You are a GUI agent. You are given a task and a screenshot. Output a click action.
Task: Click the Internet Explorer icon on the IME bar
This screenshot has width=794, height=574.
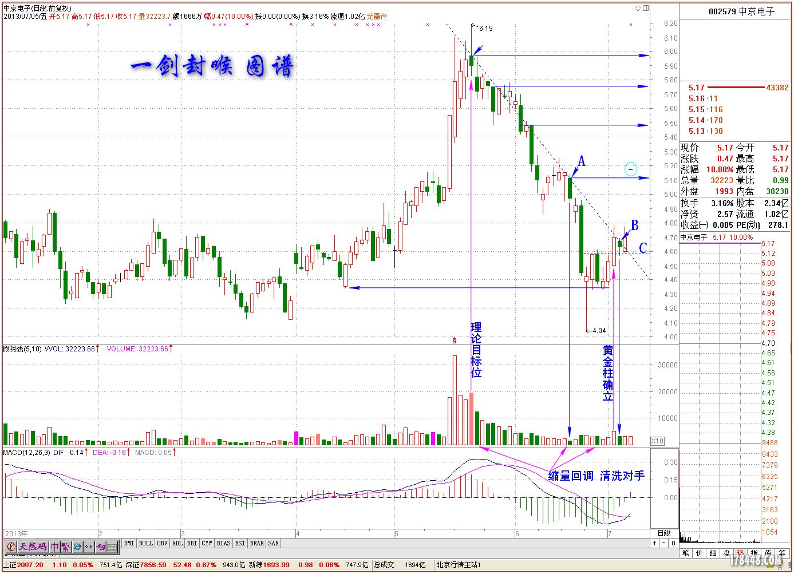coord(77,547)
